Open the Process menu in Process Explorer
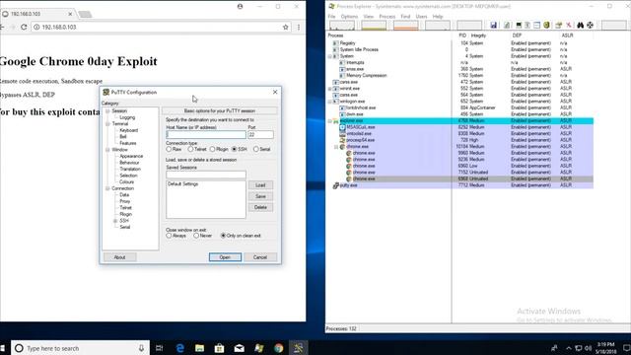 click(387, 17)
